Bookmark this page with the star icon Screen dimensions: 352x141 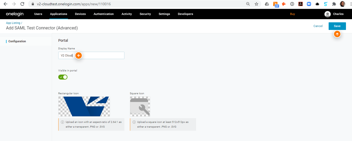[256, 4]
